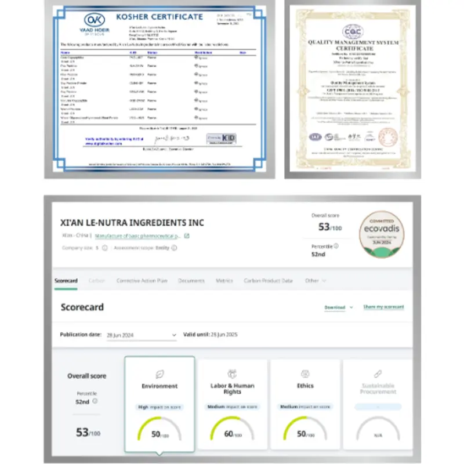Switch to the Corrective Action Plan tab
This screenshot has width=464, height=464.
(x=142, y=281)
